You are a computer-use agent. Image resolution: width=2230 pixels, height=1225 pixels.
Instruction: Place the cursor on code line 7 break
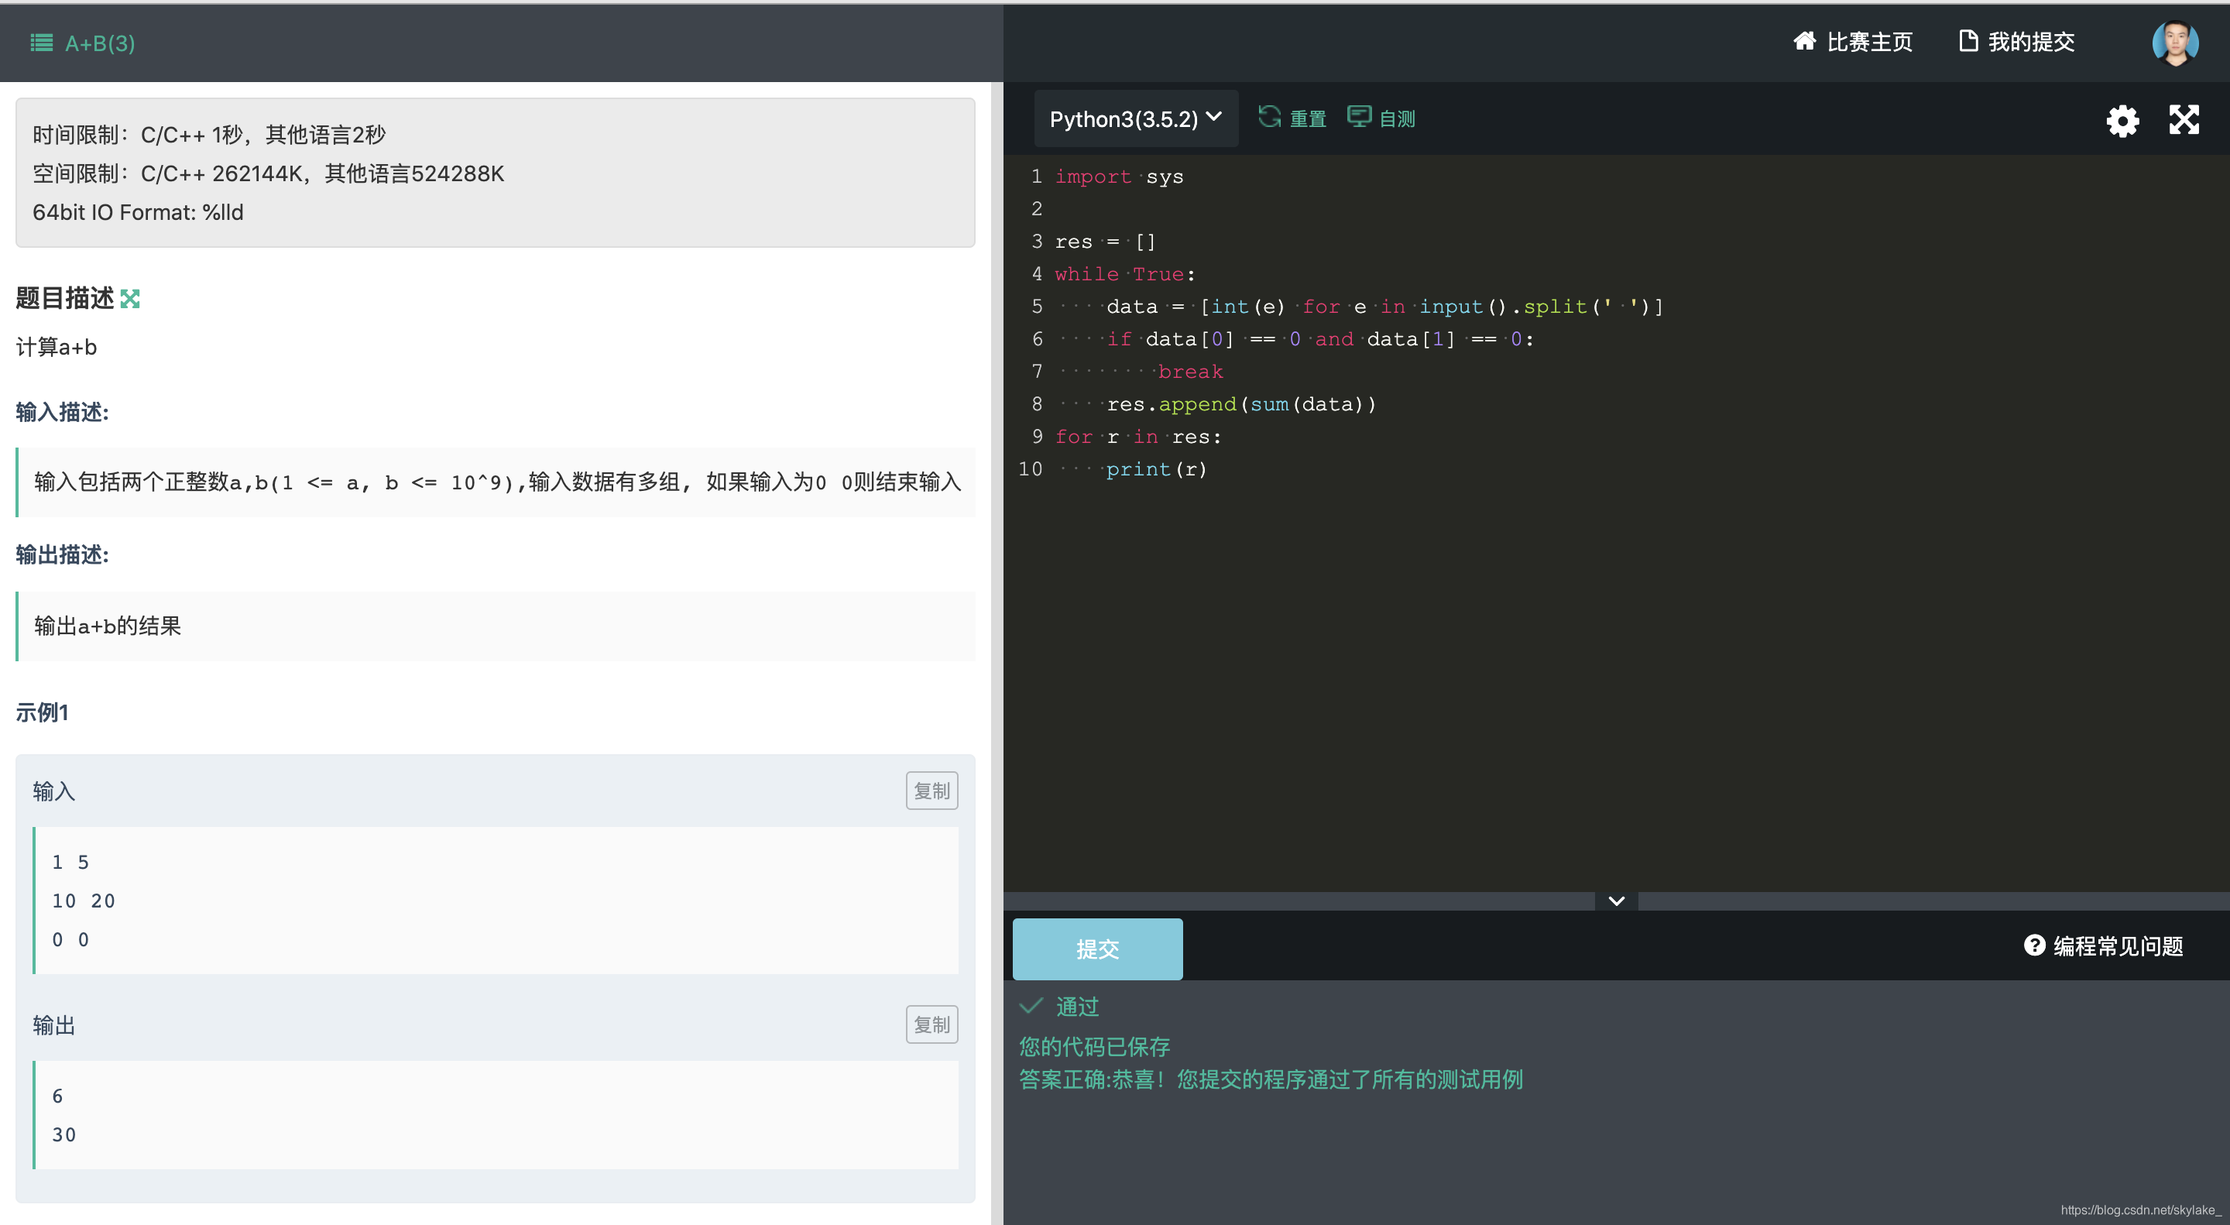(x=1190, y=372)
